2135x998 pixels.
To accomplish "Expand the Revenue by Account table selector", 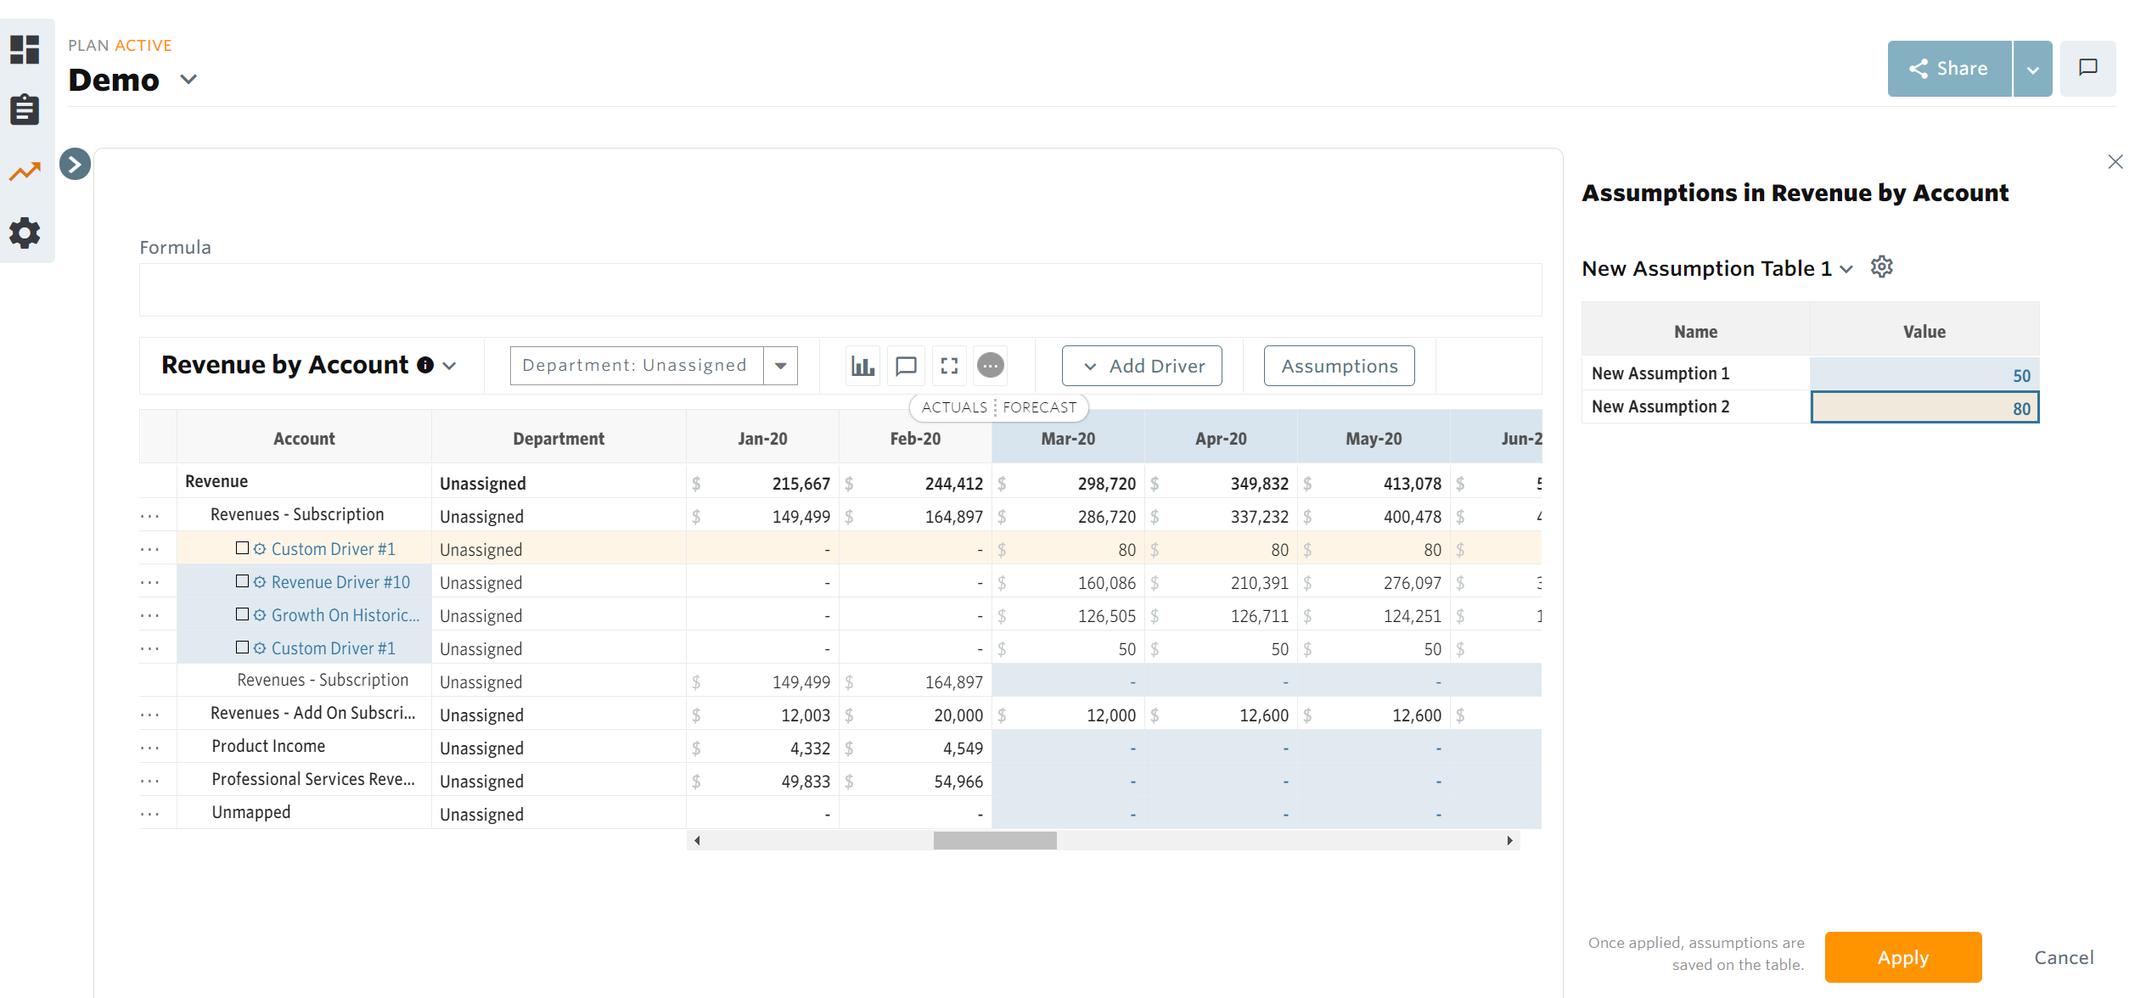I will pyautogui.click(x=450, y=366).
